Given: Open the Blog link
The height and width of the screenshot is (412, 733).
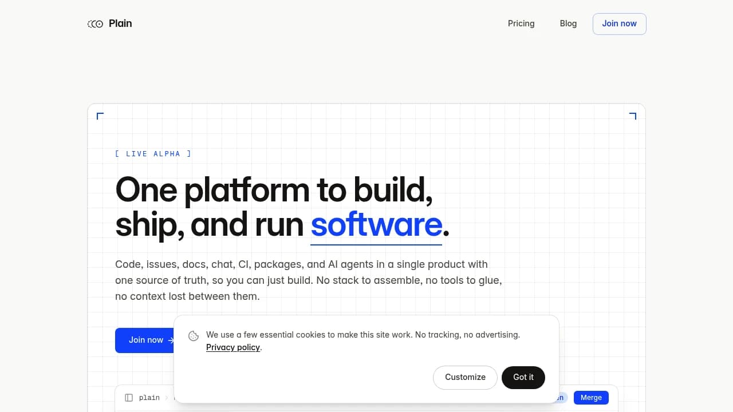Looking at the screenshot, I should [568, 23].
